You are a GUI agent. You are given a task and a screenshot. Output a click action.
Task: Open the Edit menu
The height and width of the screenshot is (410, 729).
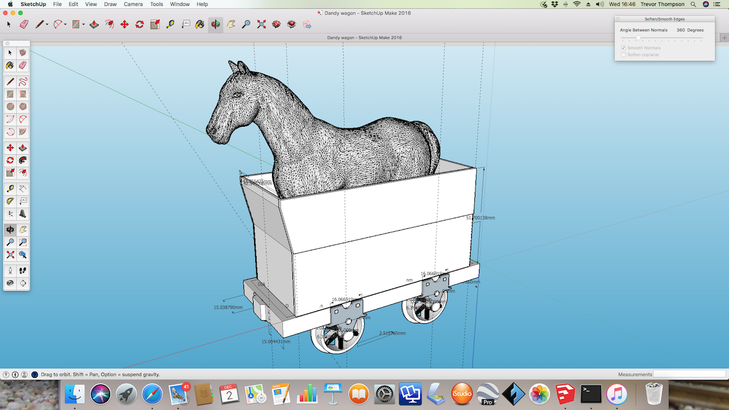73,4
